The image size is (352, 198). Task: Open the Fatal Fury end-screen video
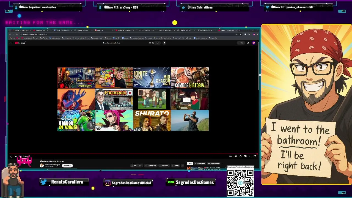(x=76, y=78)
